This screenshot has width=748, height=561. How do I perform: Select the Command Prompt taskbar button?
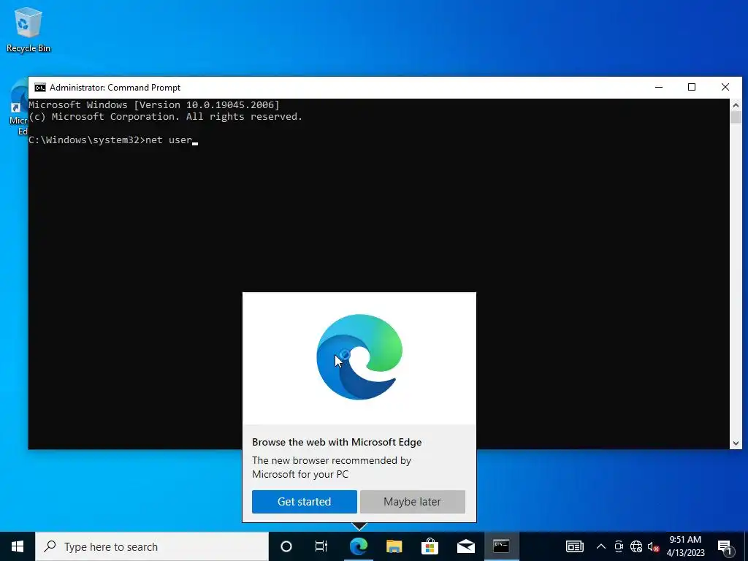[501, 546]
